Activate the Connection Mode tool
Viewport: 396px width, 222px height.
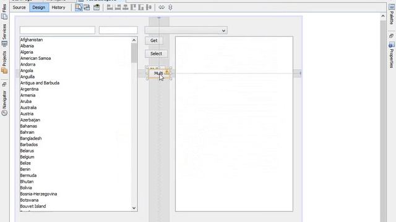87,7
